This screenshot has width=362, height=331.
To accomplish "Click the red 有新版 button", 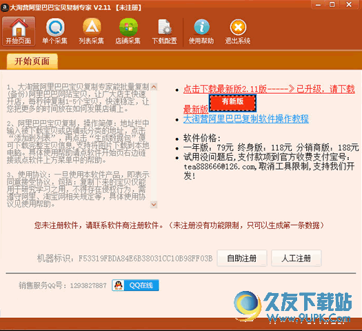I will (233, 103).
